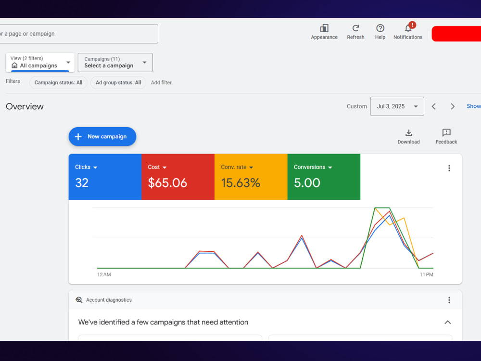Select the blue Clicks value 32

pos(82,183)
